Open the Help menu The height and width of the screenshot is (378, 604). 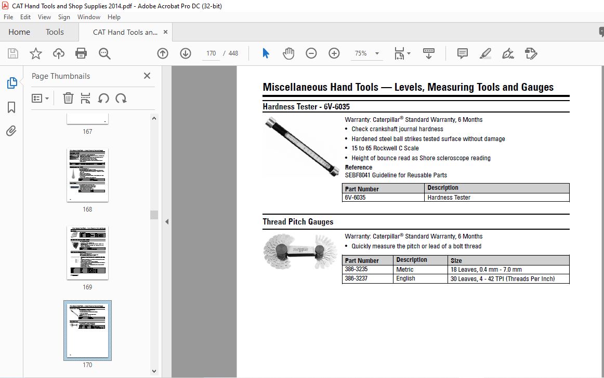pos(114,17)
